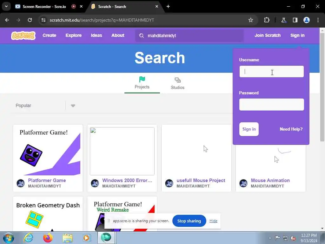Open usefull Mouse Project title
325x244 pixels.
201,180
